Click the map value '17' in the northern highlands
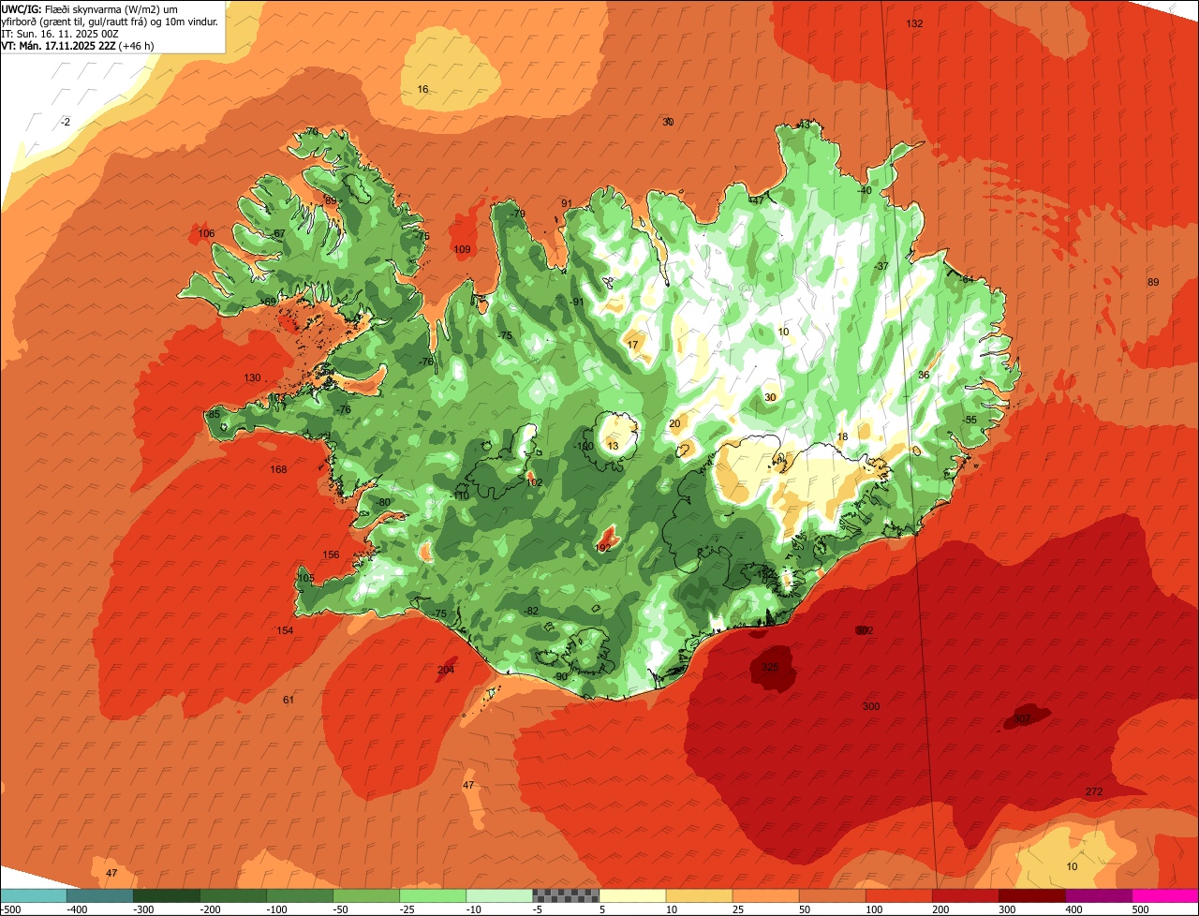The image size is (1199, 916). [632, 345]
